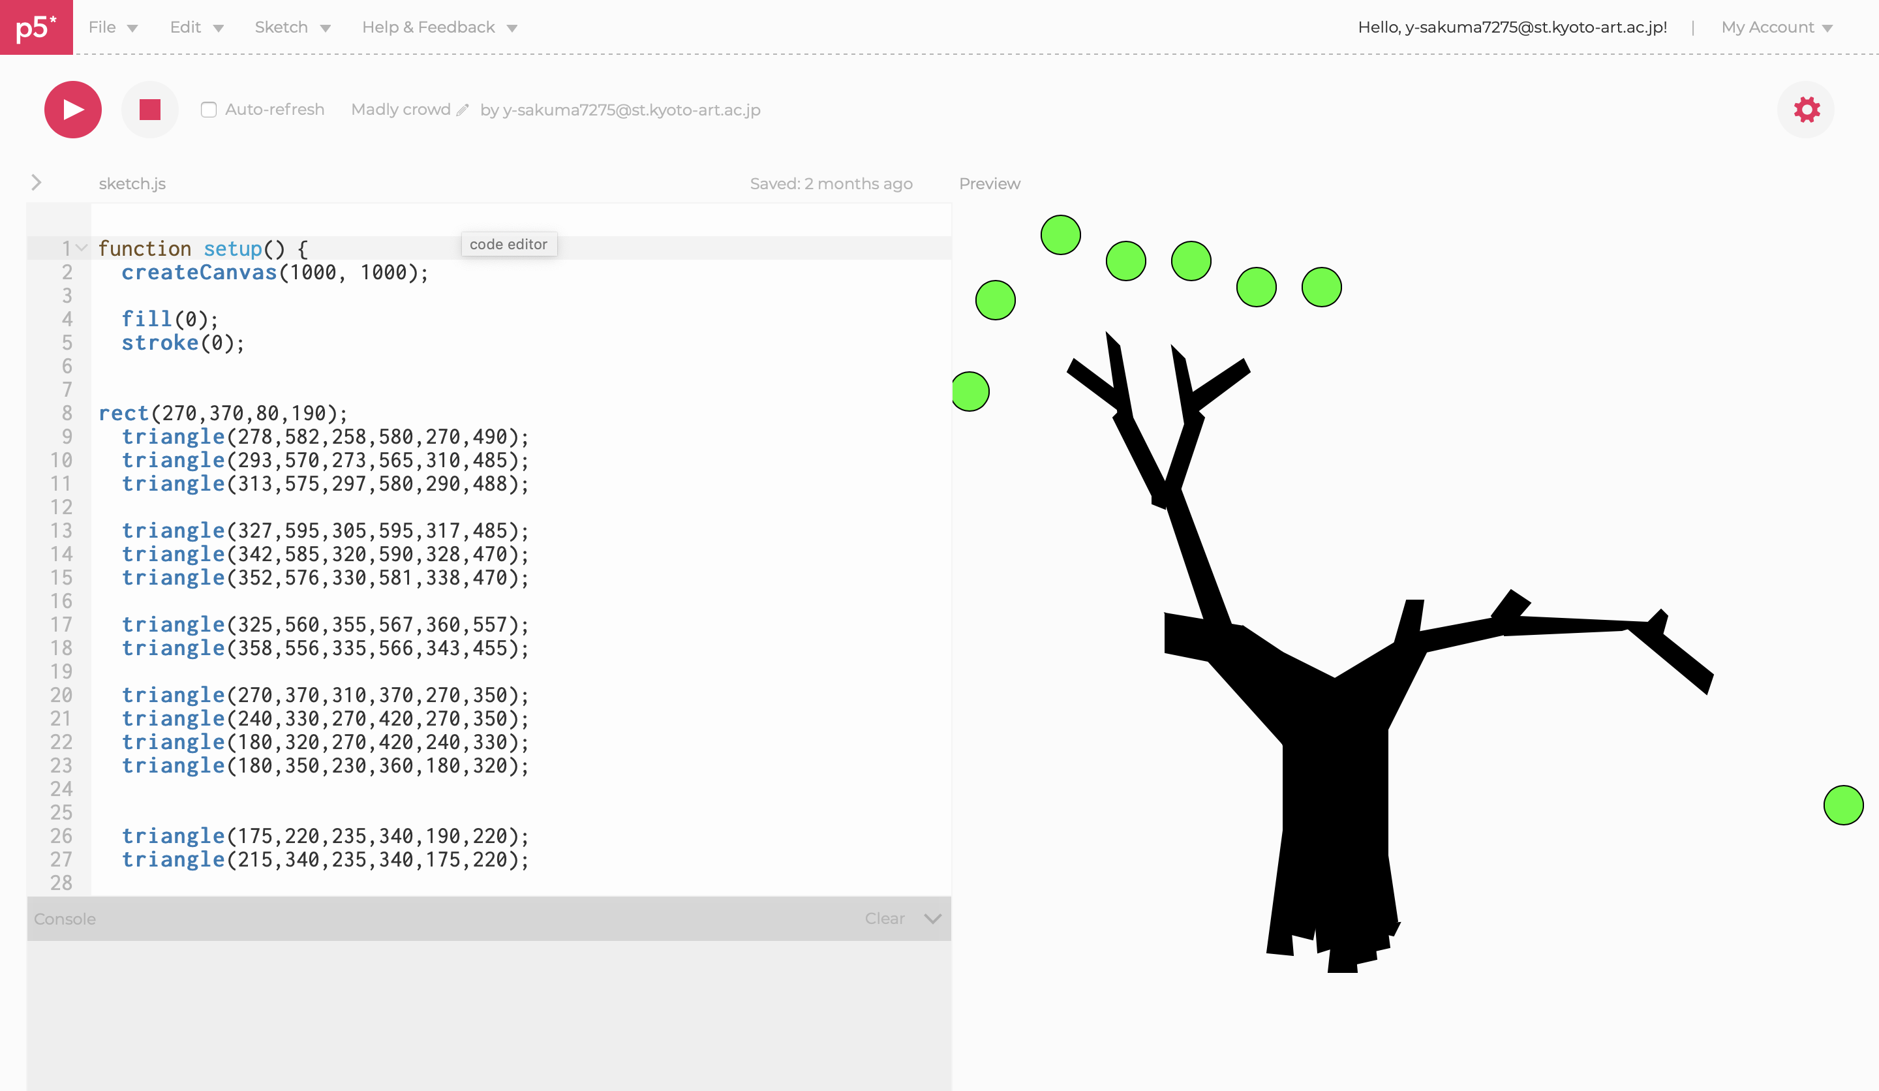
Task: Click the sketch name Madly crowd
Action: point(401,110)
